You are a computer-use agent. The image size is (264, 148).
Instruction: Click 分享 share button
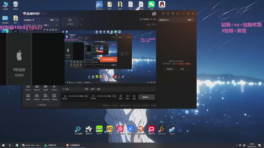point(153,19)
